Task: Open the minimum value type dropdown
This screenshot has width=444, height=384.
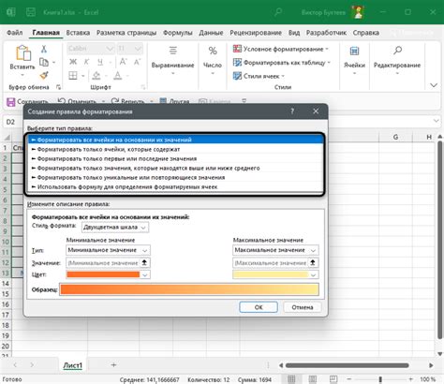Action: [x=108, y=250]
